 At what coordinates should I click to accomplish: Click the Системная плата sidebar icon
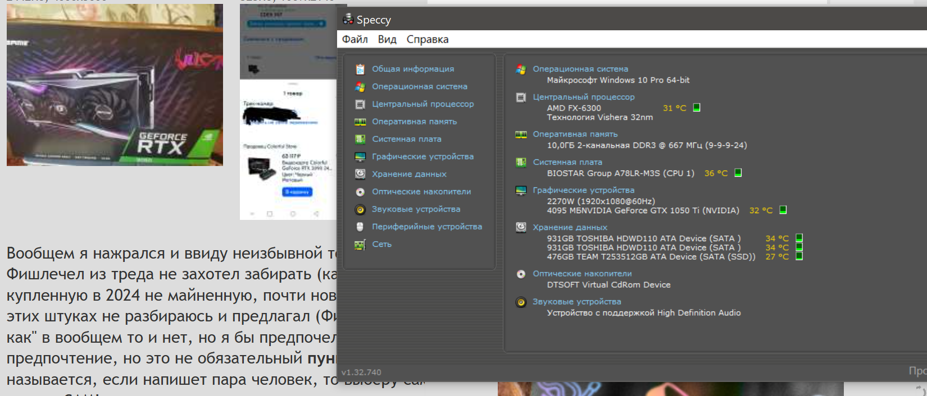360,139
